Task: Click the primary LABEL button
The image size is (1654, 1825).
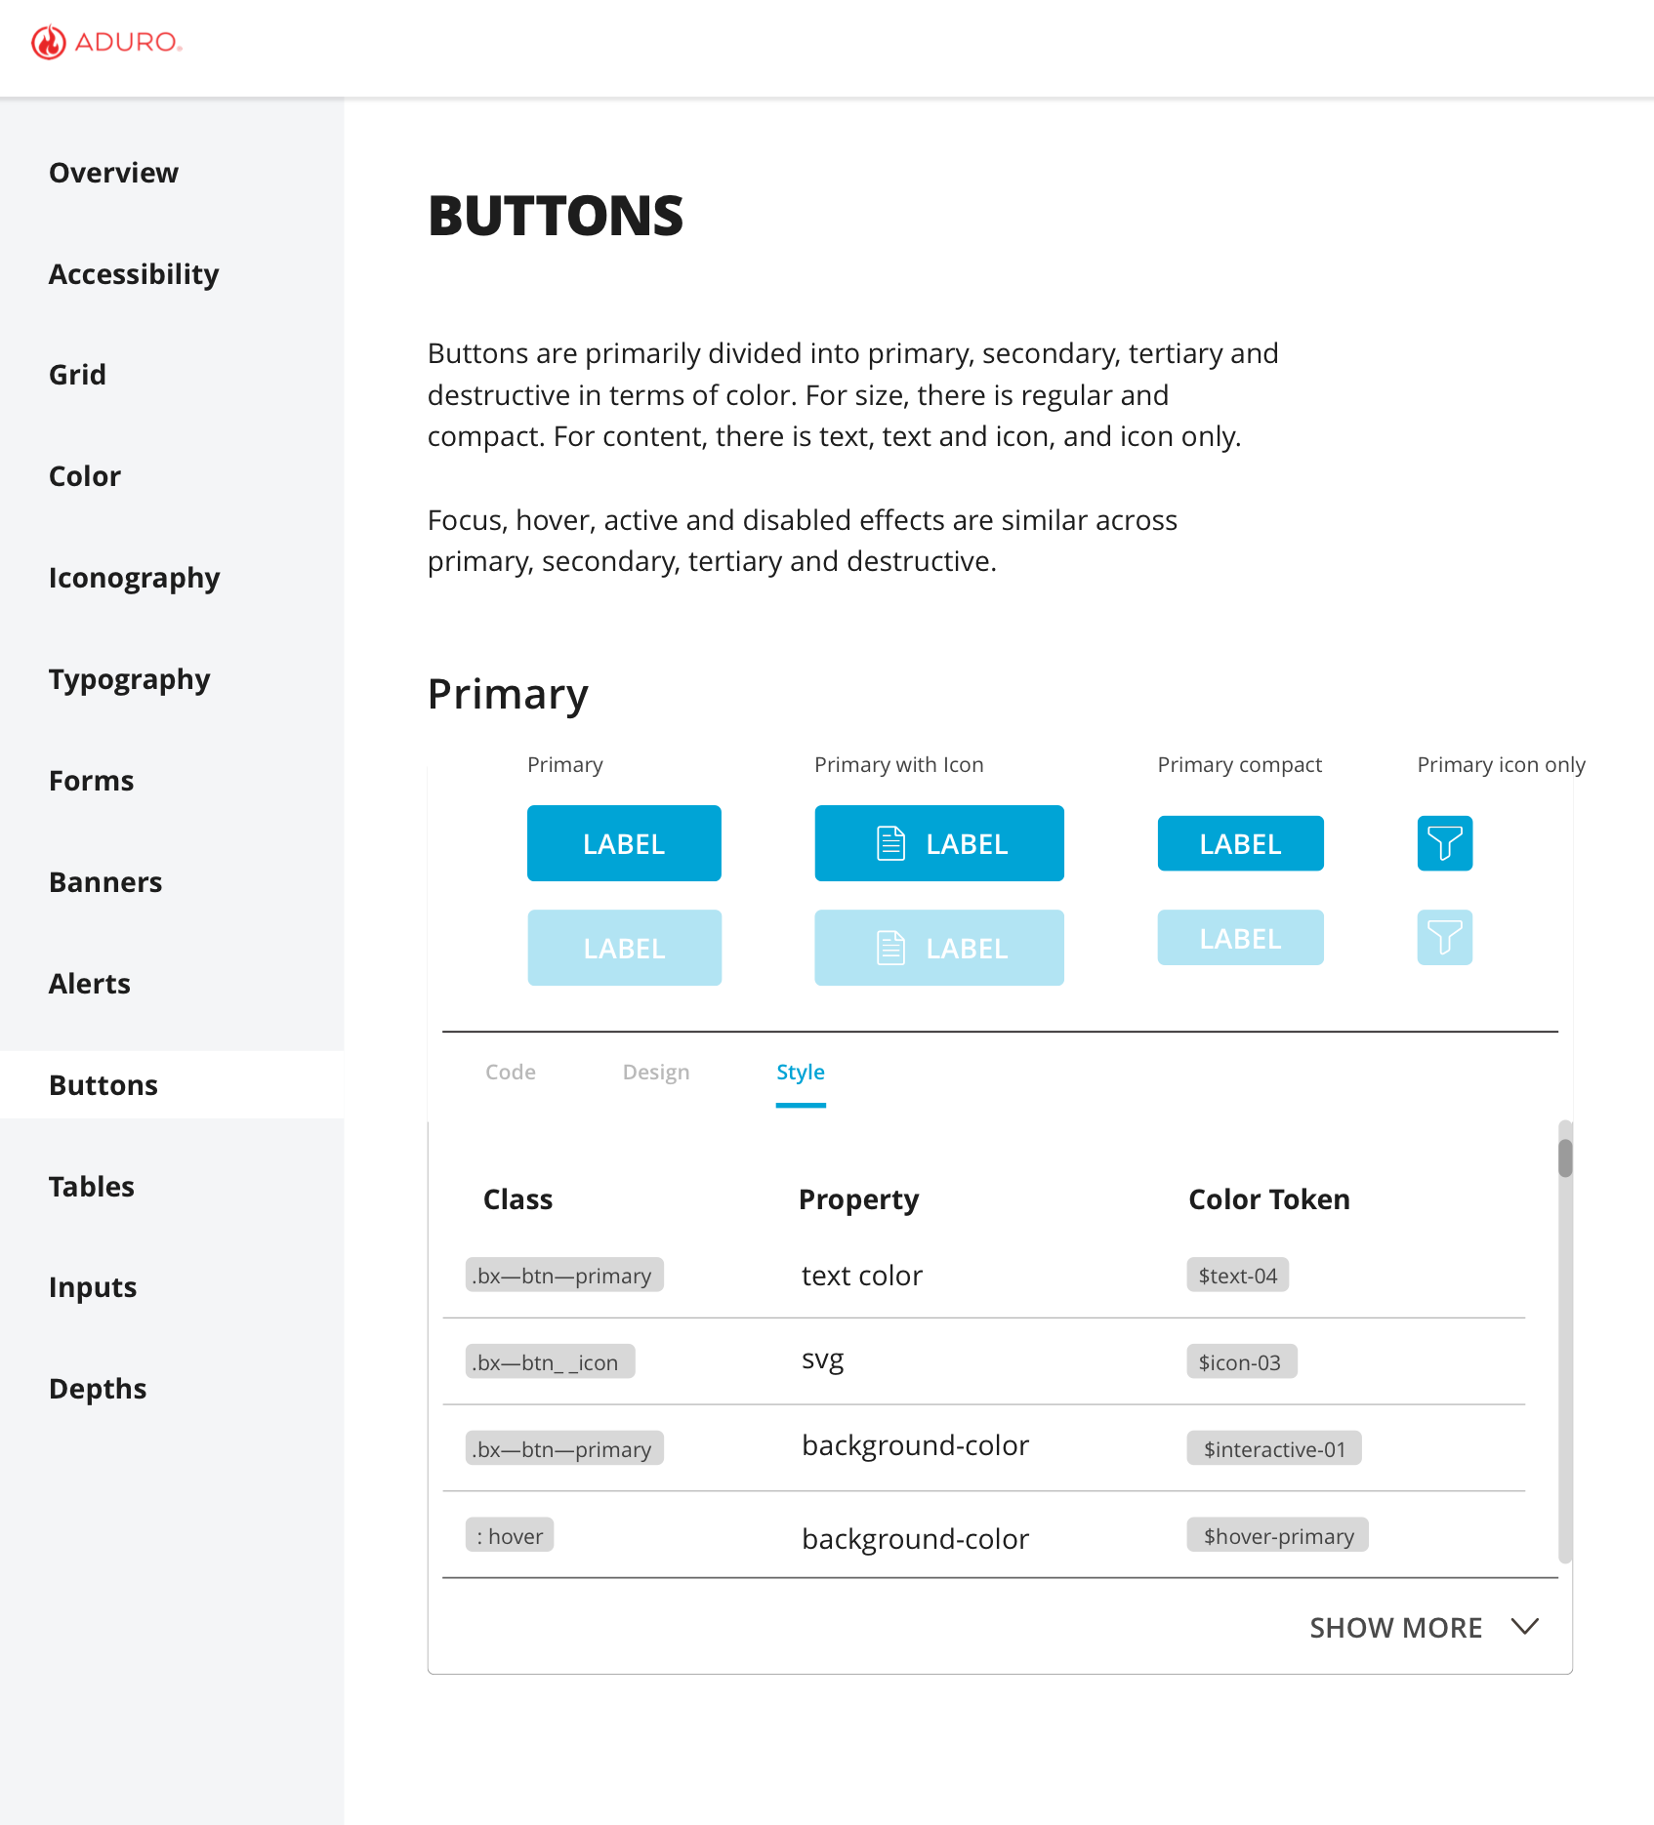Action: coord(624,843)
